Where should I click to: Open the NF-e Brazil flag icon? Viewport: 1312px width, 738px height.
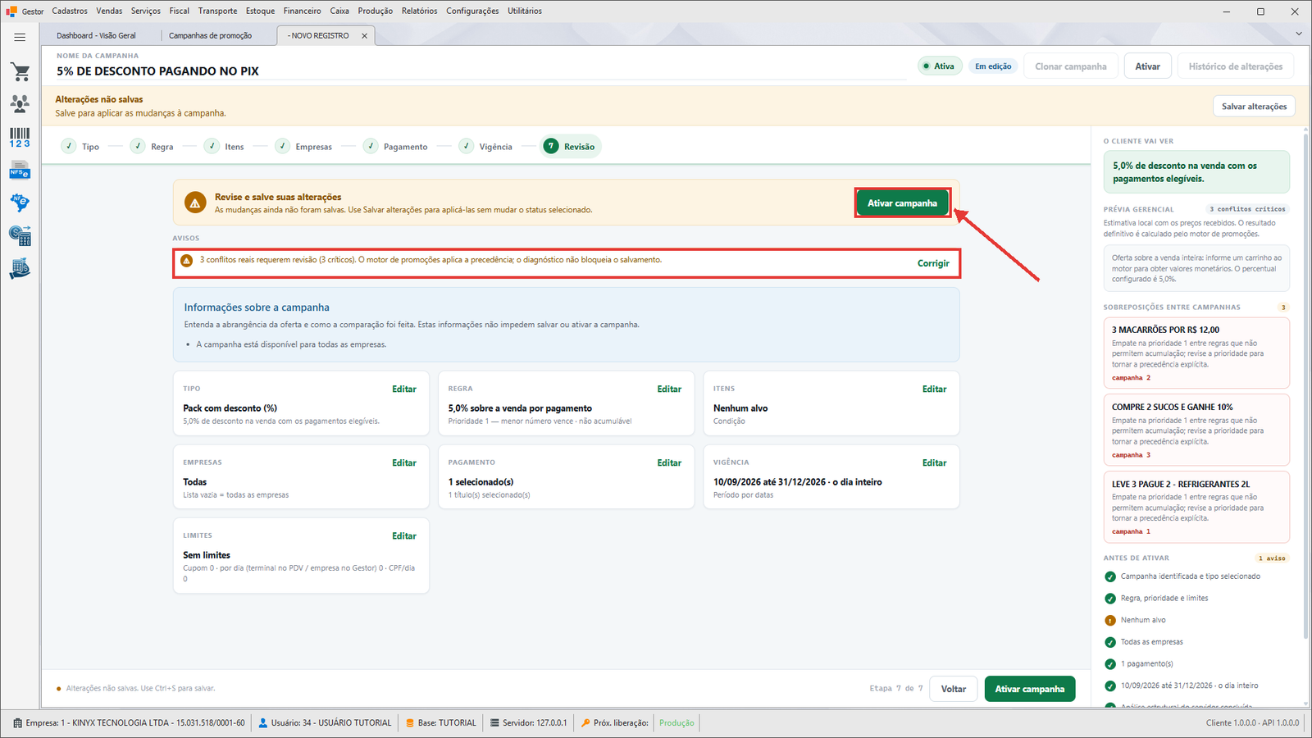click(x=20, y=203)
